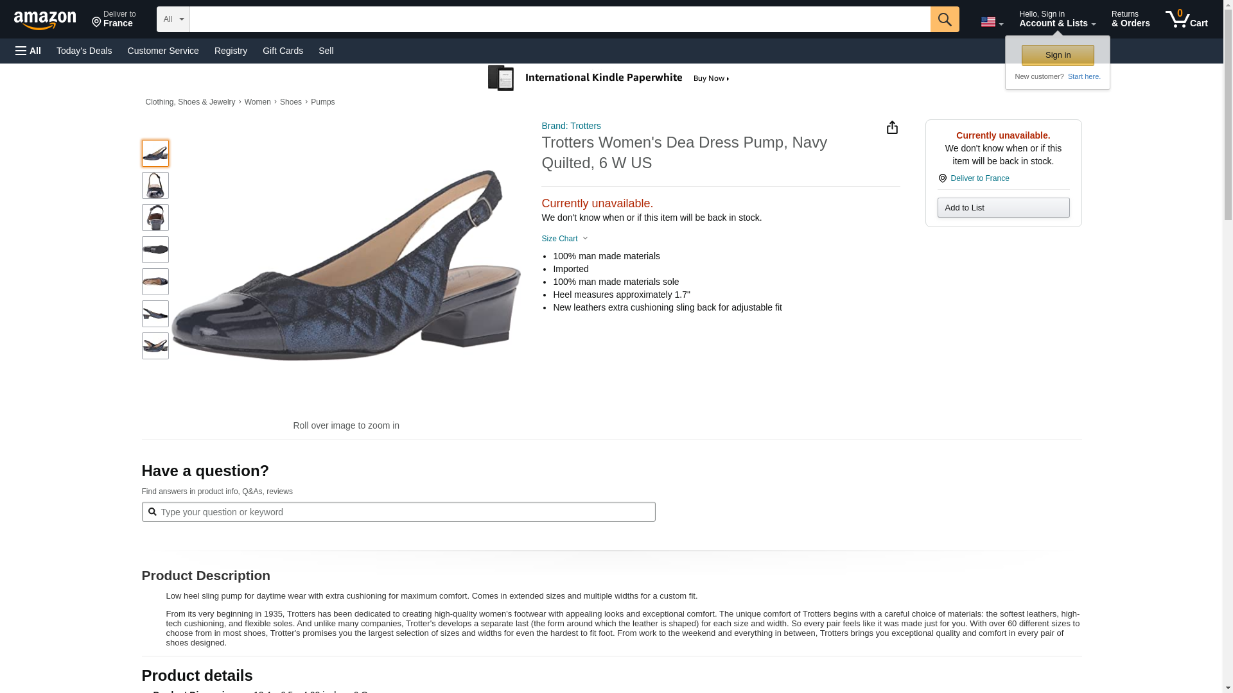
Task: Click the Amazon logo
Action: coord(45,20)
